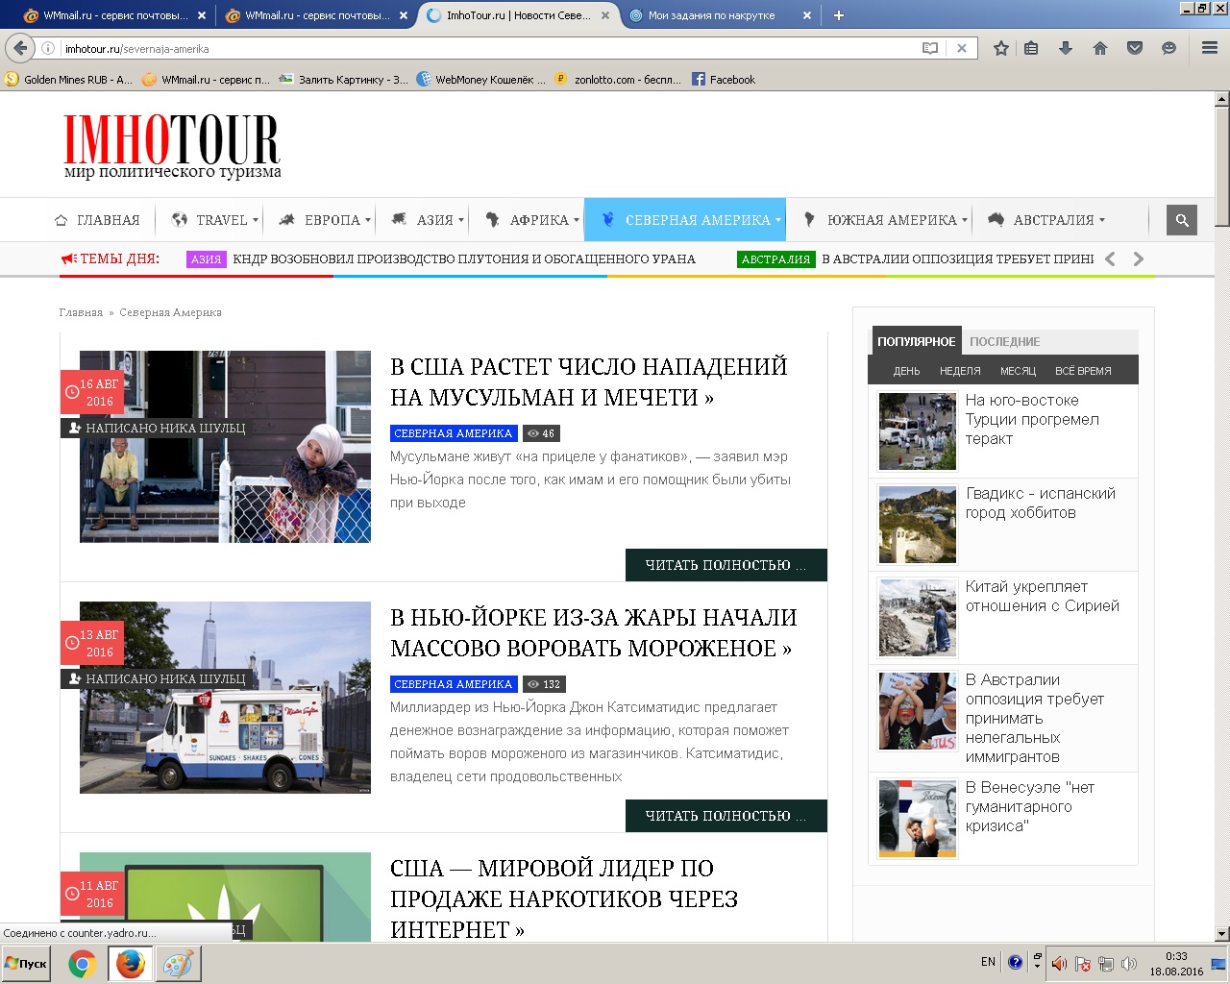Go back with the browser back arrow
This screenshot has width=1230, height=984.
coord(20,48)
